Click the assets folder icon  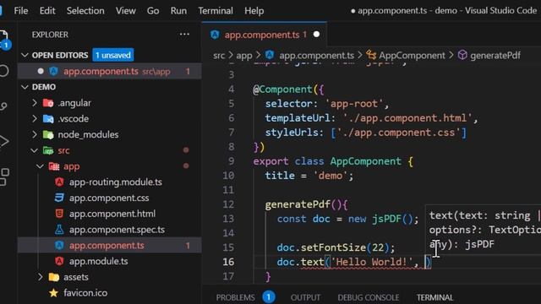coord(54,277)
